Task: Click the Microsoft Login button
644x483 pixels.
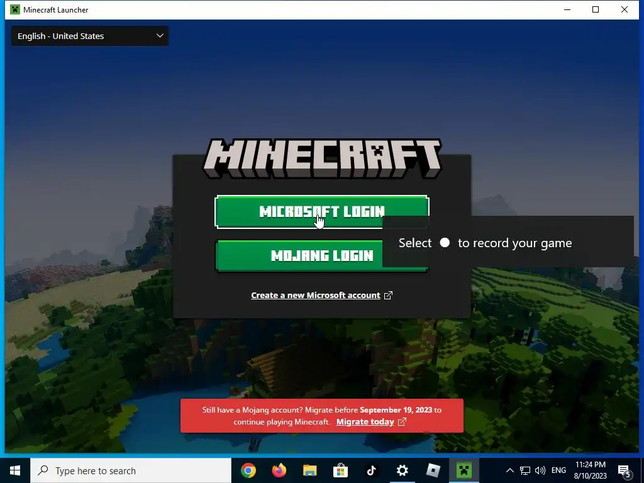Action: point(321,211)
